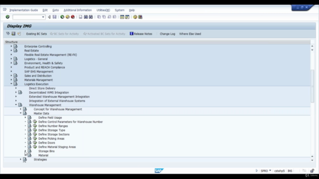
Task: Click the yellow Exit arrow icon
Action: (68, 17)
